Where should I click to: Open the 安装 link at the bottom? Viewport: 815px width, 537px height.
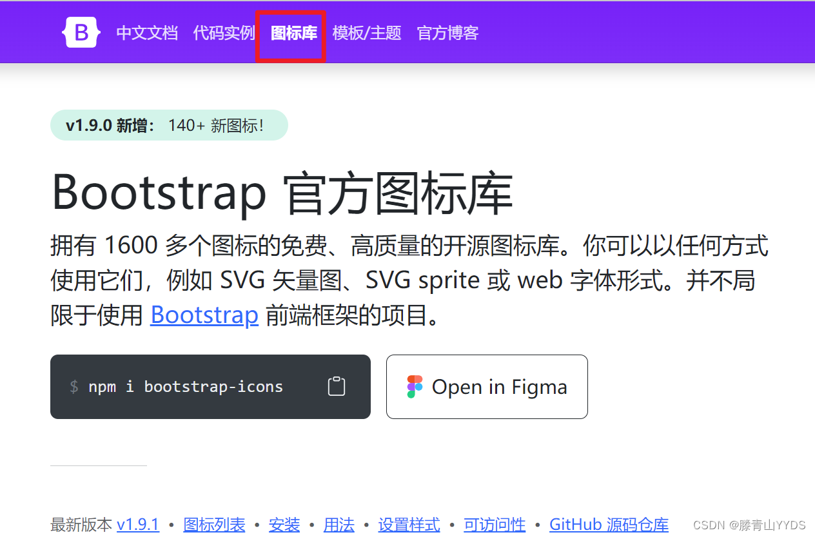[x=284, y=525]
